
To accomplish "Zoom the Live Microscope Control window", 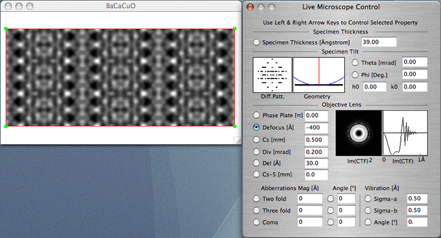I will click(271, 7).
